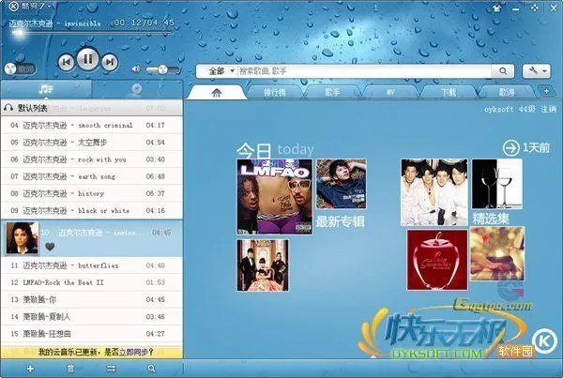Screen dimensions: 563x378
Task: Select song 12 LMFAO-Rock the Beat II
Action: click(x=92, y=282)
